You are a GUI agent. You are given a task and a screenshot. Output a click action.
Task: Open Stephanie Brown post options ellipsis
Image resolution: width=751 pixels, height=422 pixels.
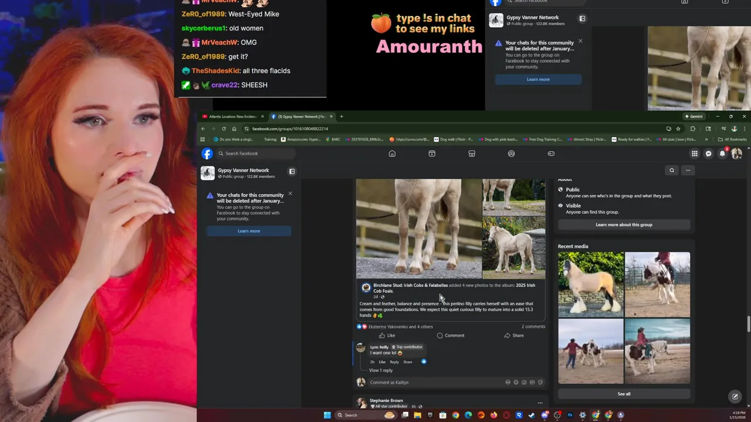click(x=540, y=403)
